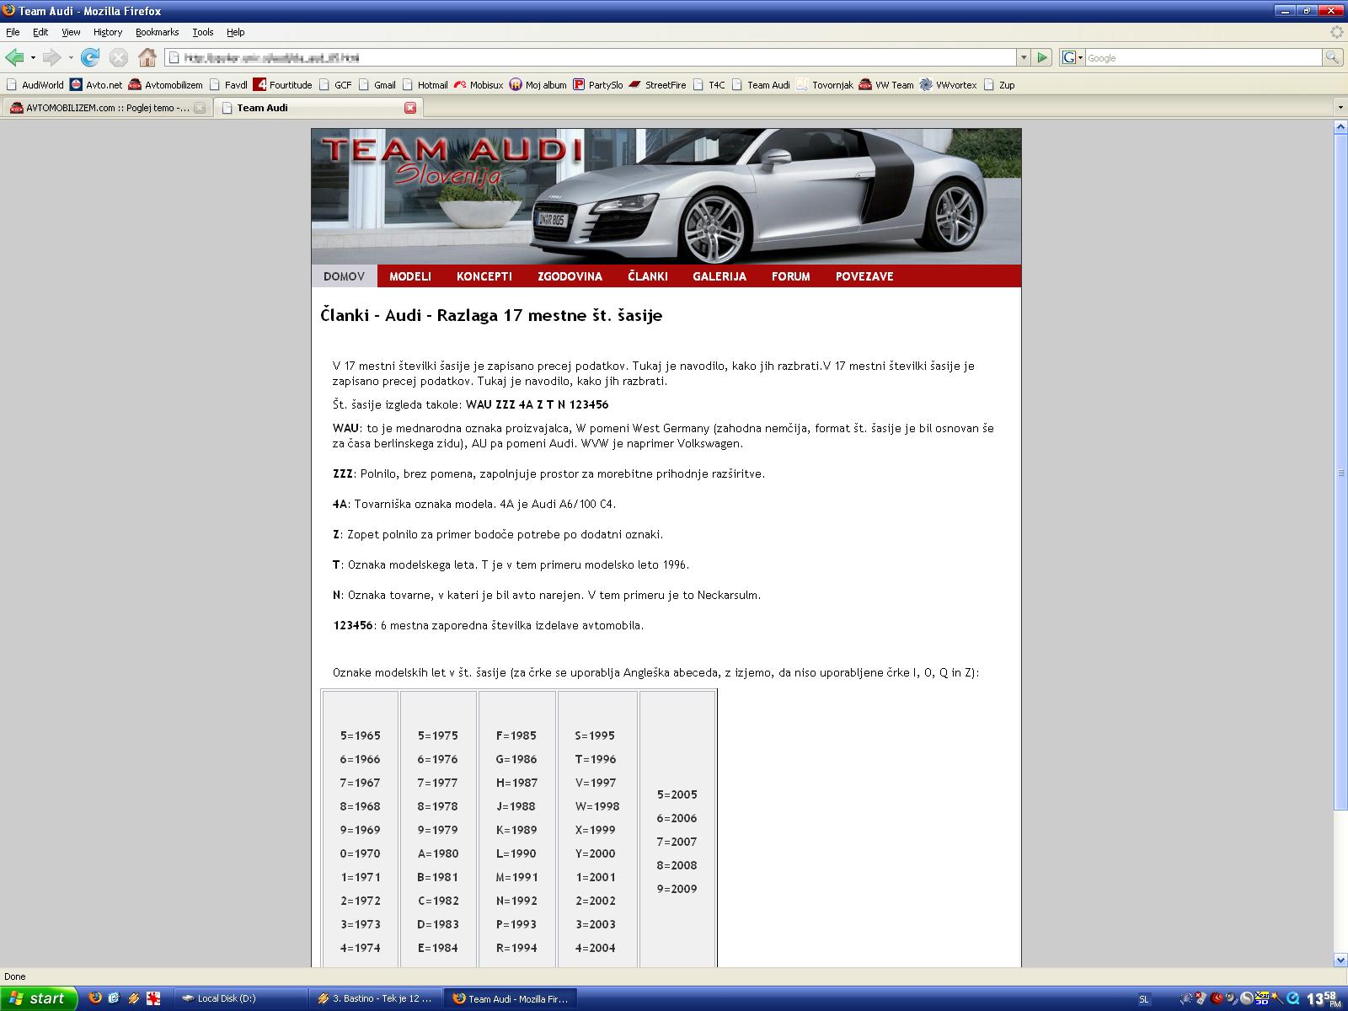Launch Winamp from Quick Launch

133,998
